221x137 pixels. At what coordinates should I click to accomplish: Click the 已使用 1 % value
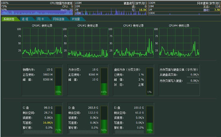pos(141,75)
